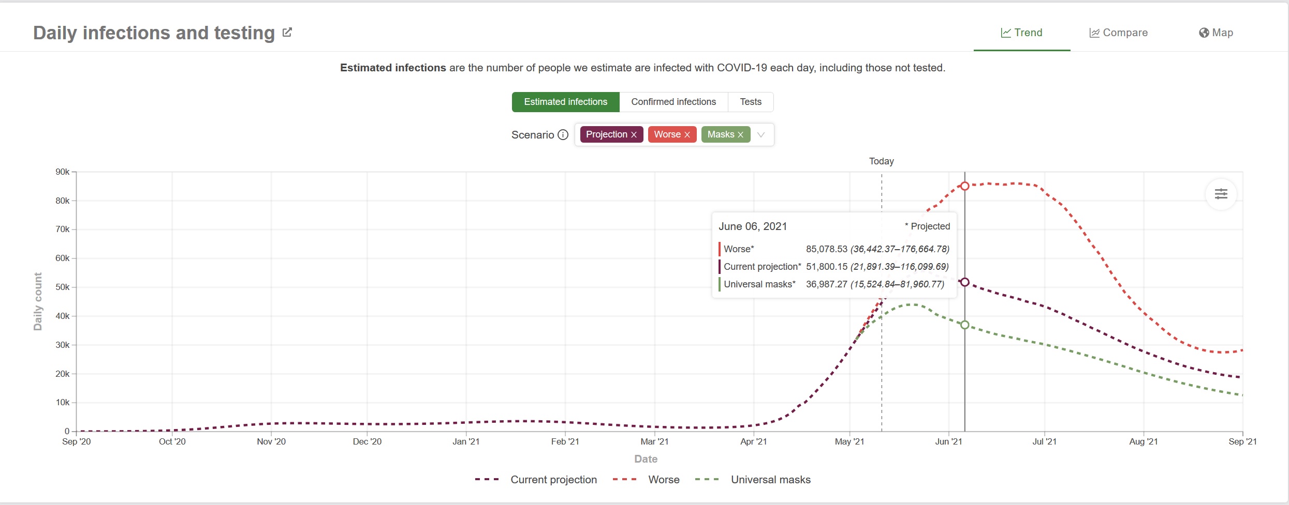Expand the Scenario dropdown chevron

pos(761,135)
